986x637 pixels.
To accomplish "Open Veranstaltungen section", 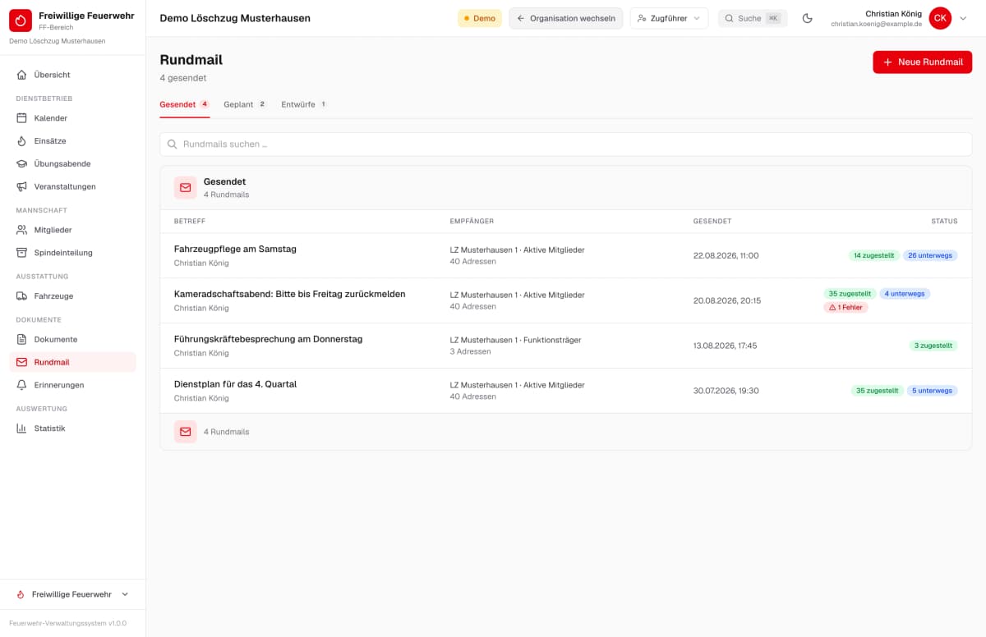I will coord(72,186).
